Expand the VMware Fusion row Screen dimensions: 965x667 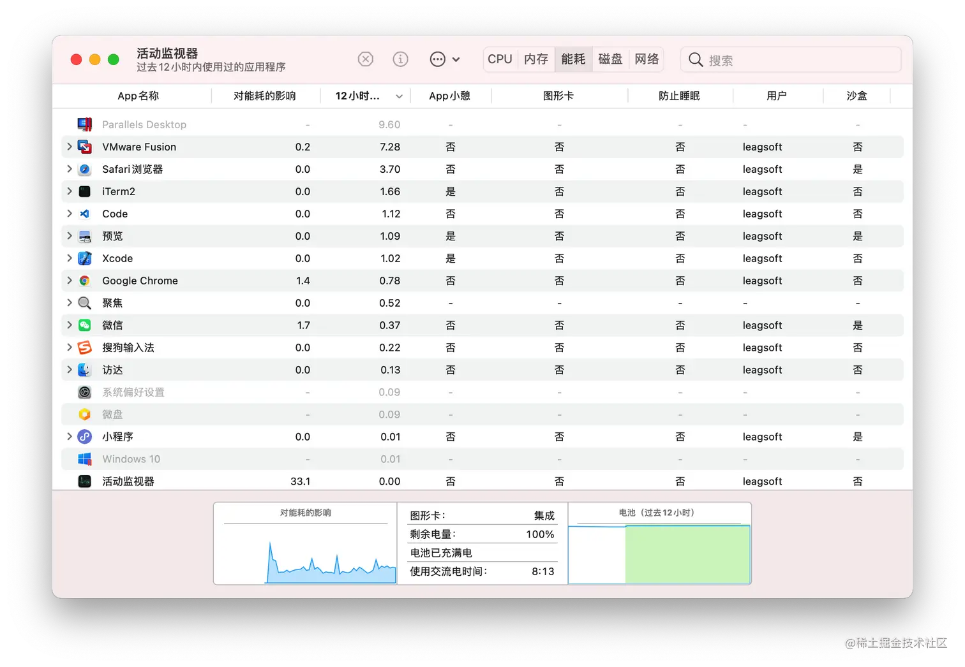[69, 147]
